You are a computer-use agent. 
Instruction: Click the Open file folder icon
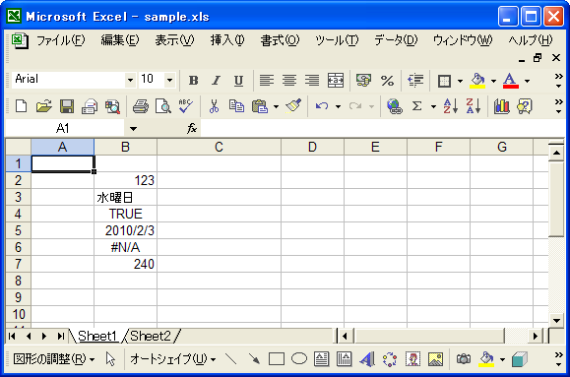pos(43,106)
